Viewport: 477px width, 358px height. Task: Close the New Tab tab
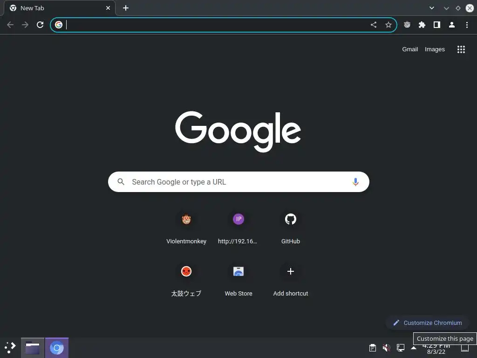(x=108, y=8)
